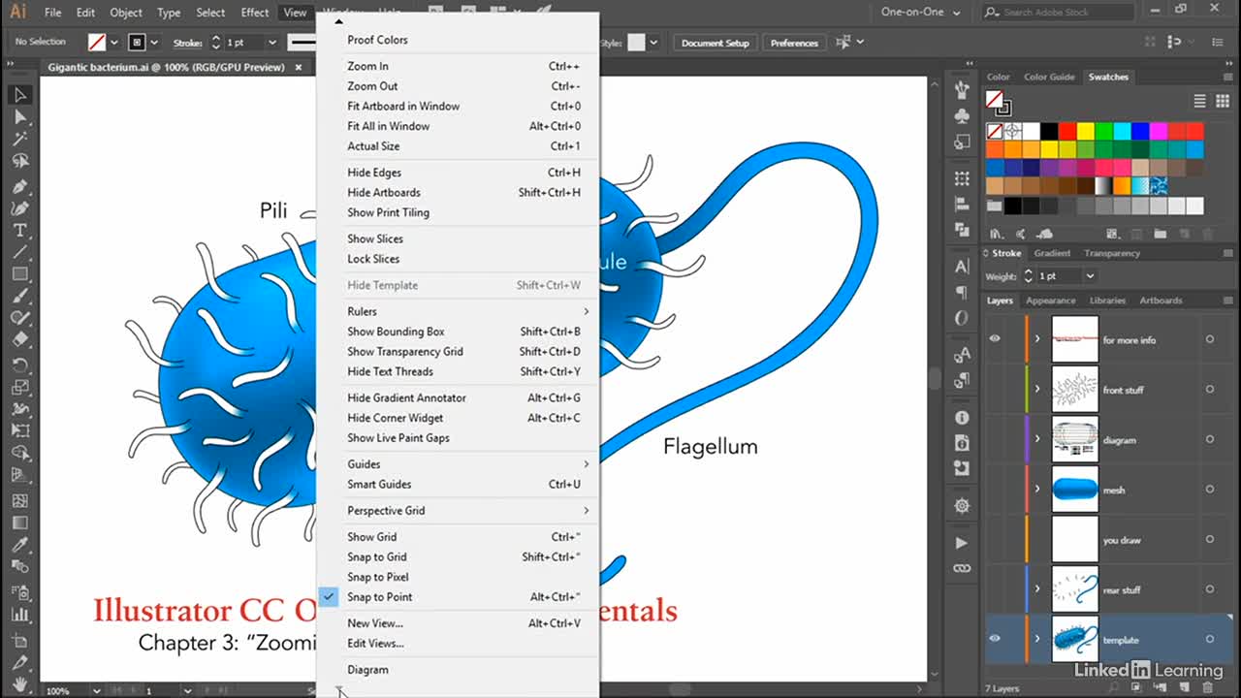Click the Document Setup button
This screenshot has height=698, width=1241.
(716, 43)
